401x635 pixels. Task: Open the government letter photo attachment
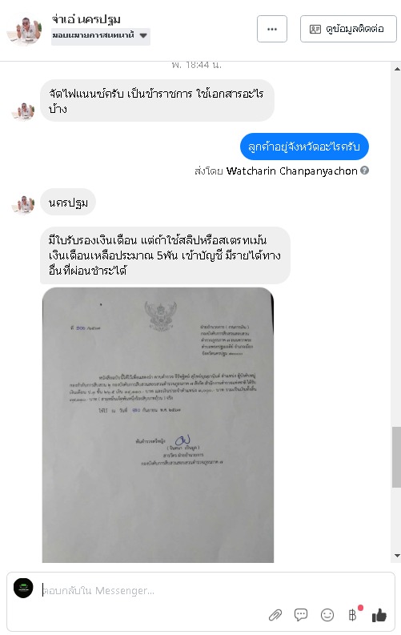tap(158, 425)
